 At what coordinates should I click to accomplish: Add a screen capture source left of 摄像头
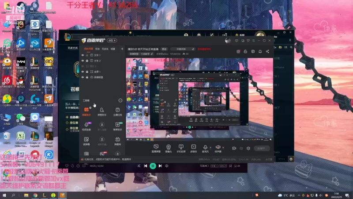point(156,149)
